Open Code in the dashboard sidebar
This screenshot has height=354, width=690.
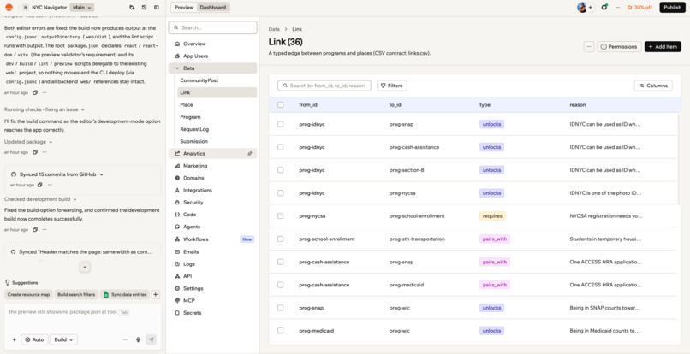pyautogui.click(x=190, y=215)
